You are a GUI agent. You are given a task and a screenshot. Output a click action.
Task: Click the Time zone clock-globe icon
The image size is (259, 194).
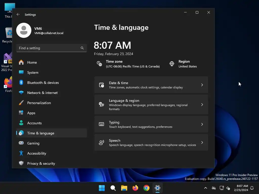pyautogui.click(x=99, y=64)
